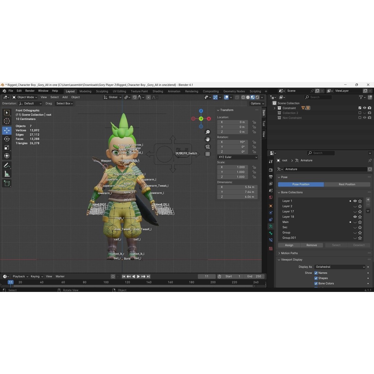Expand the Motion Paths panel
Image resolution: width=374 pixels, height=374 pixels.
click(289, 253)
